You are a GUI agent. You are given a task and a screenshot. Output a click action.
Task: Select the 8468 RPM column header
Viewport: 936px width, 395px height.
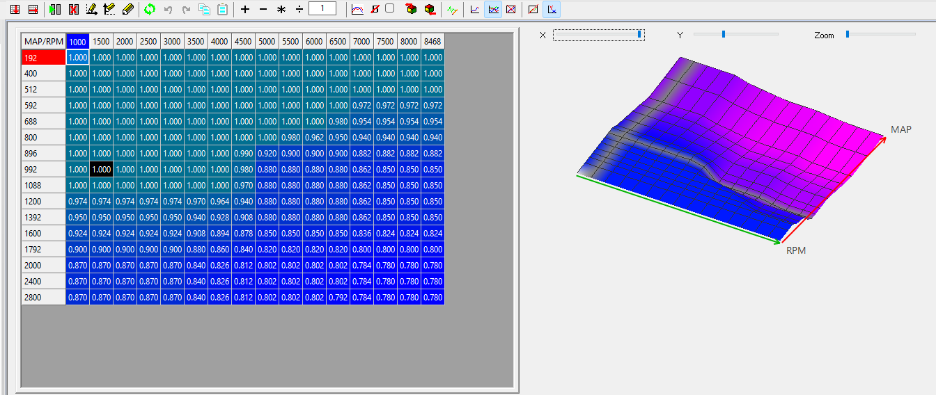(432, 41)
